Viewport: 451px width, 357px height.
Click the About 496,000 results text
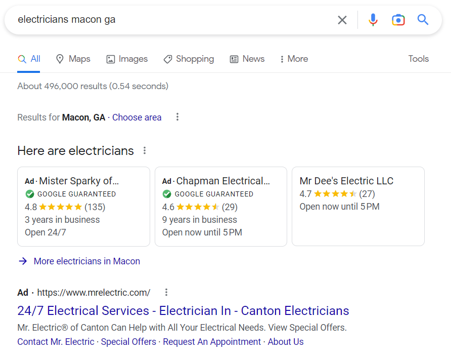[93, 86]
